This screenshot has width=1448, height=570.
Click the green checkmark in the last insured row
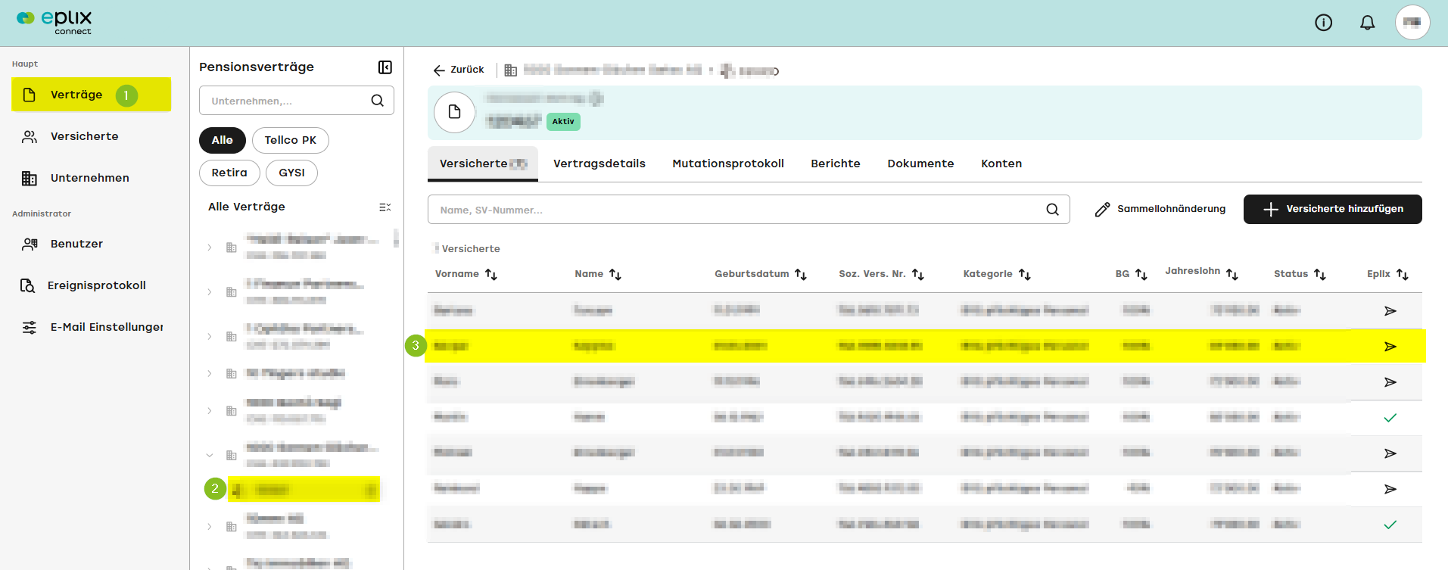click(x=1390, y=525)
